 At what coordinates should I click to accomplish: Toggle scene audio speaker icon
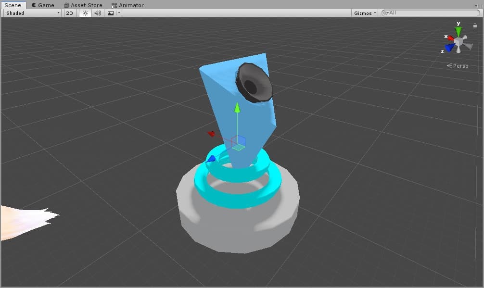98,13
